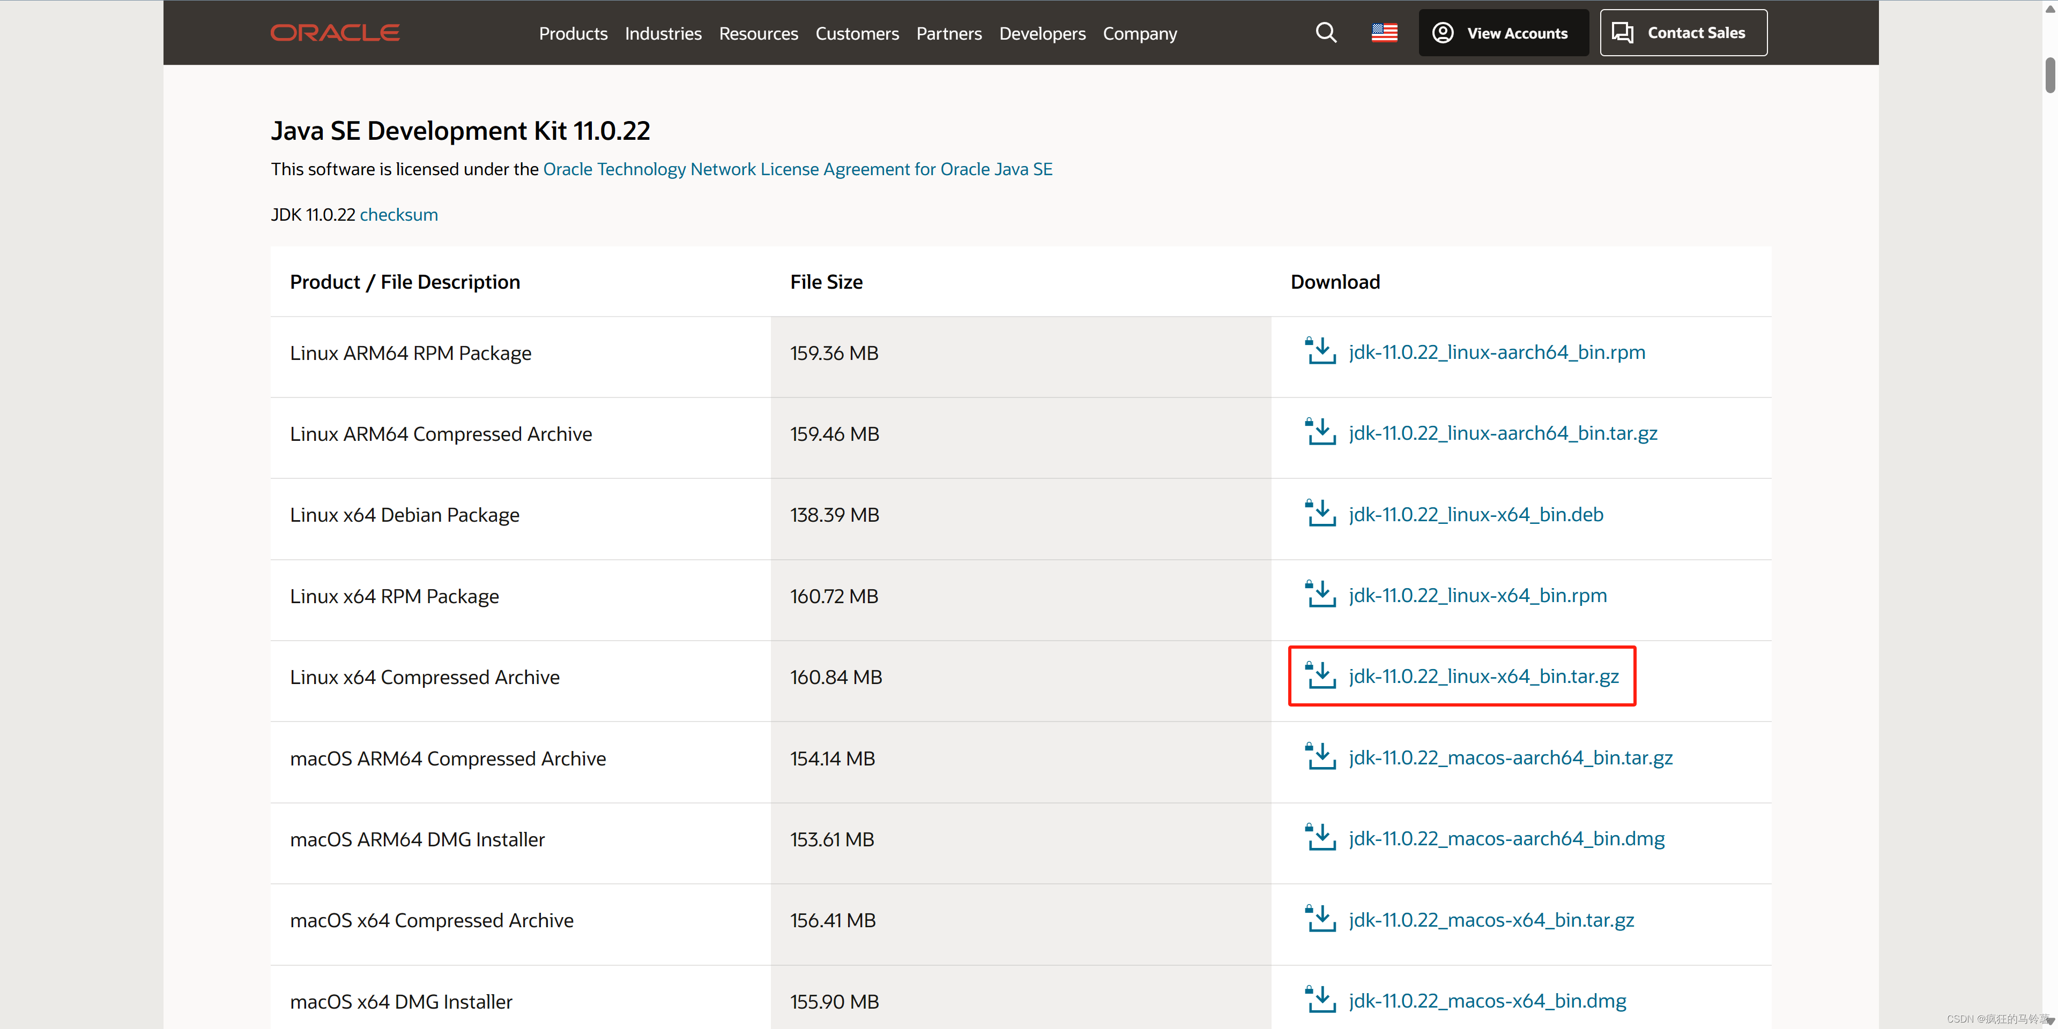
Task: Click download icon for linux-x64 deb
Action: 1320,513
